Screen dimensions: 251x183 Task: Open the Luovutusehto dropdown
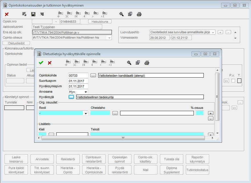click(x=213, y=32)
